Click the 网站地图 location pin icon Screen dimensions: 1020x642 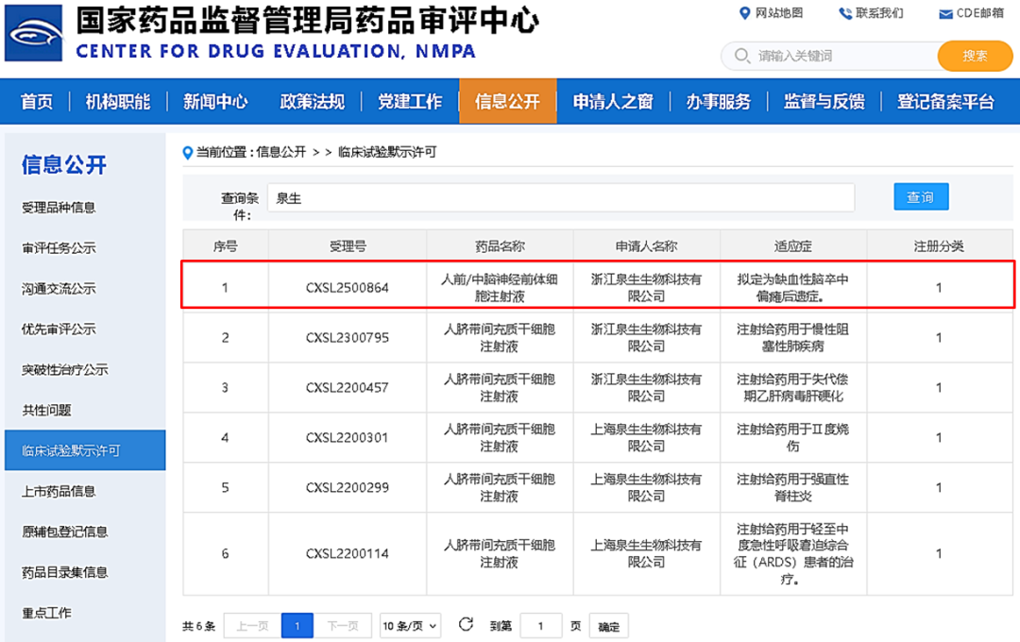point(744,13)
